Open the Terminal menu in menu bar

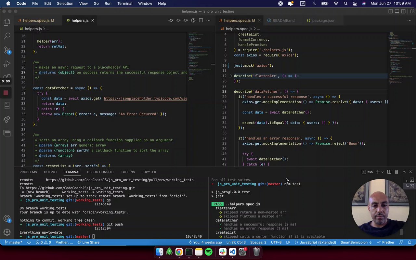[x=124, y=4]
